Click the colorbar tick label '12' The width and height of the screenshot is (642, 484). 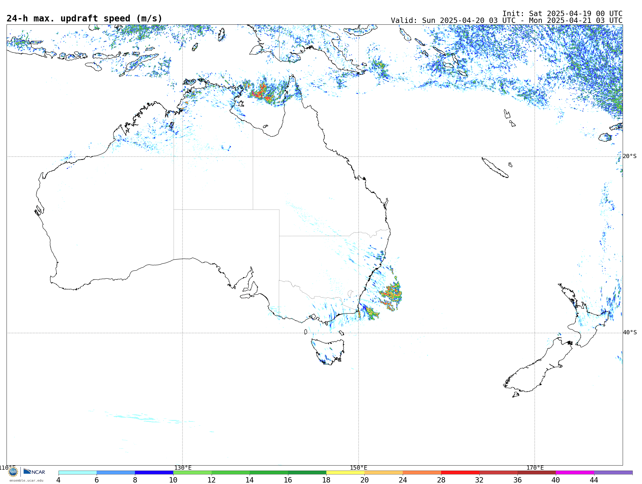[x=211, y=480]
